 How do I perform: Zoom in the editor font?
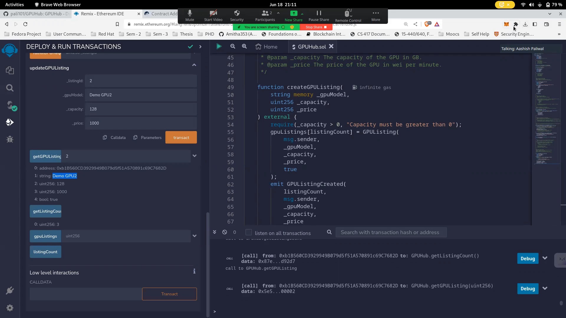[x=244, y=47]
